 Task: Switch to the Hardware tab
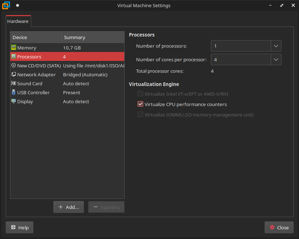[18, 21]
